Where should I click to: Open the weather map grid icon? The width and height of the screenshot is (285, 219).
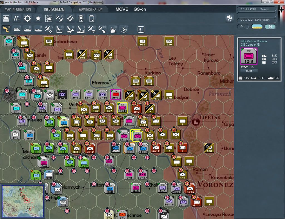pos(48,18)
